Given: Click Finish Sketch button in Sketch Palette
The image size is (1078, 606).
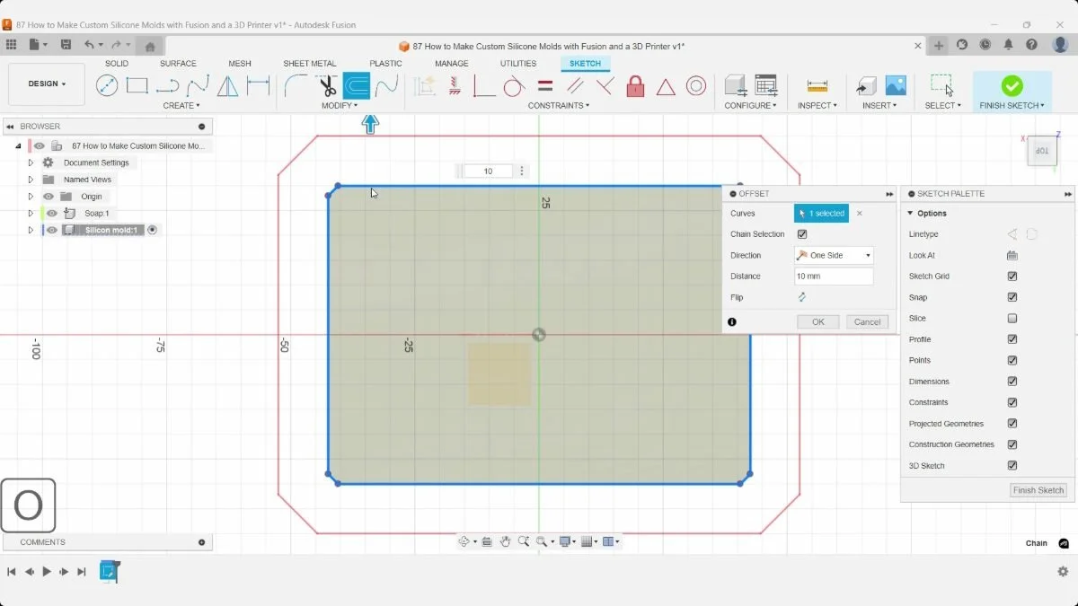Looking at the screenshot, I should coord(1038,490).
